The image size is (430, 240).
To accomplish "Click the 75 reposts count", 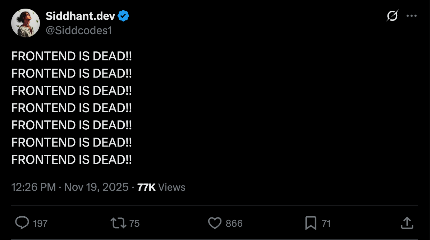I will 134,223.
